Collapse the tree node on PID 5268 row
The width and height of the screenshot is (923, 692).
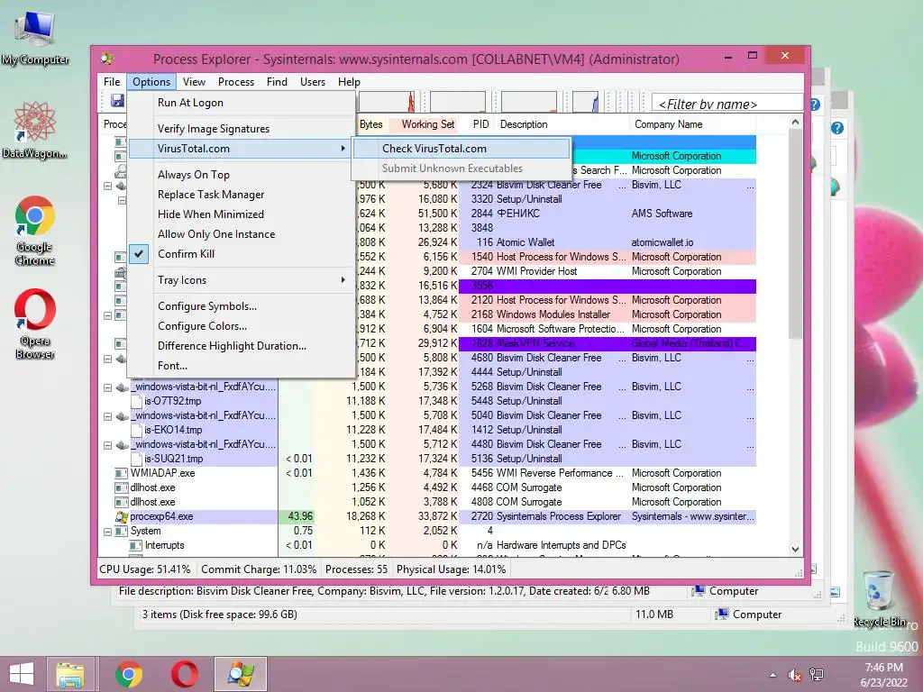tap(108, 387)
